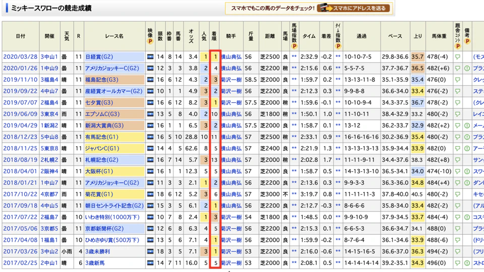Viewport: 484px width, 272px height.
Task: Open the remarks icon in the 2017/02/25 row
Action: 467,263
